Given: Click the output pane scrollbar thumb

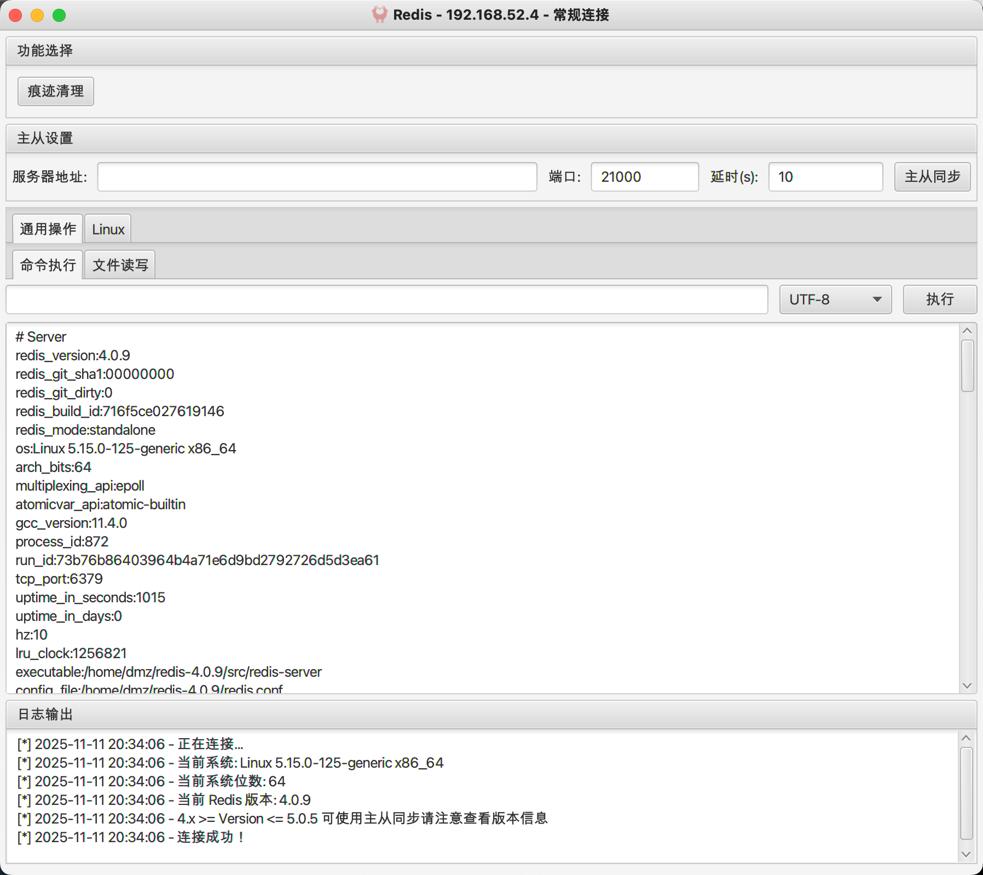Looking at the screenshot, I should tap(967, 366).
